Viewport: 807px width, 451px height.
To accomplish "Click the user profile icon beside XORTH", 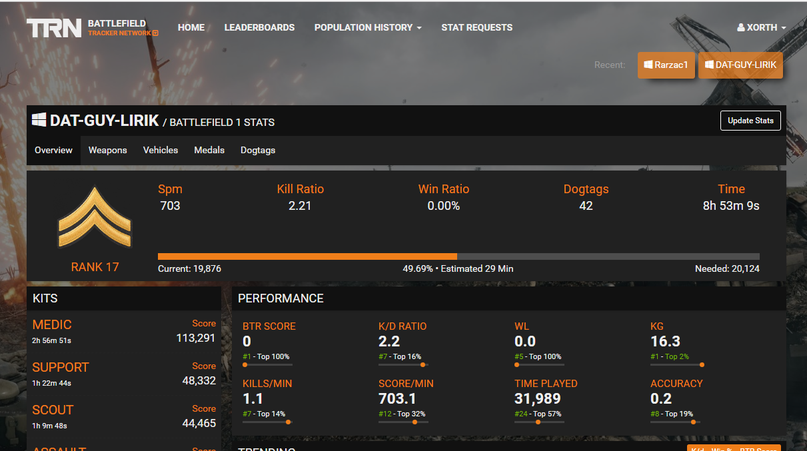I will point(740,28).
